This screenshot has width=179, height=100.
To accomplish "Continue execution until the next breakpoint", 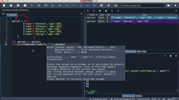I will pyautogui.click(x=88, y=5).
